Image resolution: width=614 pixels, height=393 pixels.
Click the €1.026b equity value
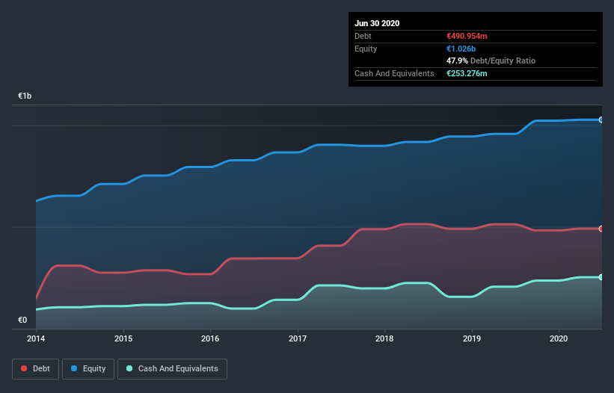pyautogui.click(x=461, y=49)
